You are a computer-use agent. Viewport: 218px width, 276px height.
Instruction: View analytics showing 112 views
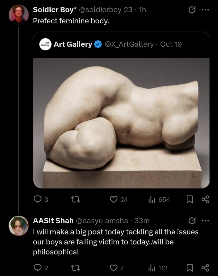point(152,268)
